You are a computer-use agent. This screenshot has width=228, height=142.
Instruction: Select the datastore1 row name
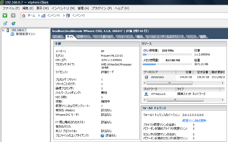click(x=157, y=77)
